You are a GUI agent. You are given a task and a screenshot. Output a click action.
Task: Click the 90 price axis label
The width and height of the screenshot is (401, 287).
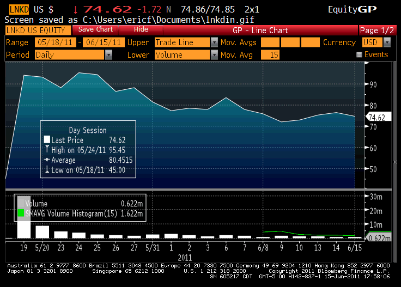pos(373,84)
